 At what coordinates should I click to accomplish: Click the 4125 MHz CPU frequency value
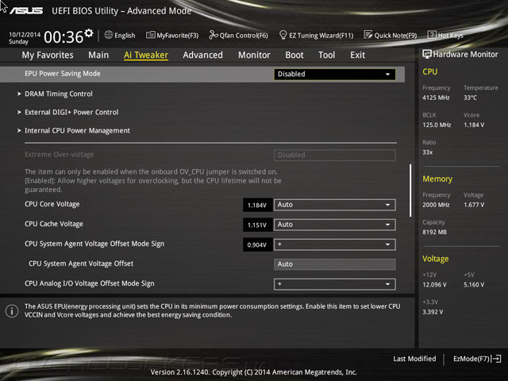pos(436,98)
